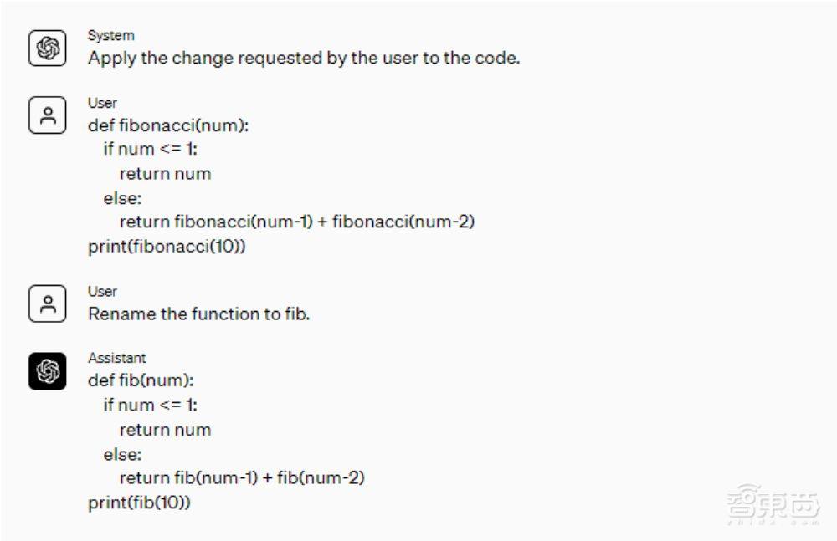Screen dimensions: 837x541
Task: Click the "return fib(num-1) + fib(num-2)" line
Action: coord(242,478)
